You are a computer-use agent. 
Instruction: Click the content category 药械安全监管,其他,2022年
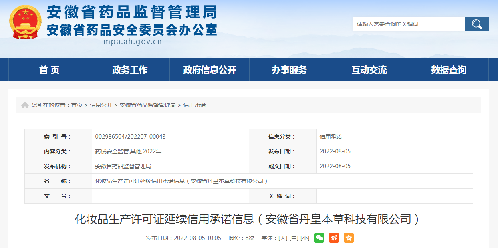point(128,151)
